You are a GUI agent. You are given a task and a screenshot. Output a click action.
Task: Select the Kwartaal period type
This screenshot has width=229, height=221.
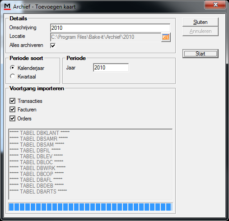(x=13, y=76)
